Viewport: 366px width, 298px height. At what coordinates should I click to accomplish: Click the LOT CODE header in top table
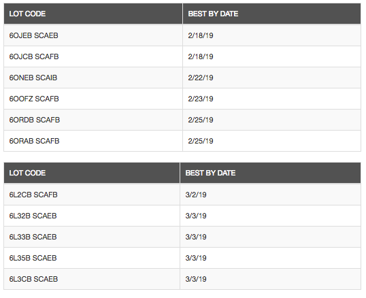pyautogui.click(x=27, y=14)
